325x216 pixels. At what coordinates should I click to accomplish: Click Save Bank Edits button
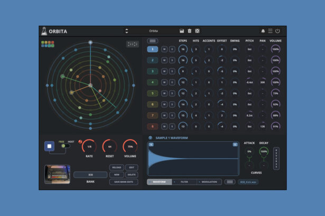(x=124, y=182)
